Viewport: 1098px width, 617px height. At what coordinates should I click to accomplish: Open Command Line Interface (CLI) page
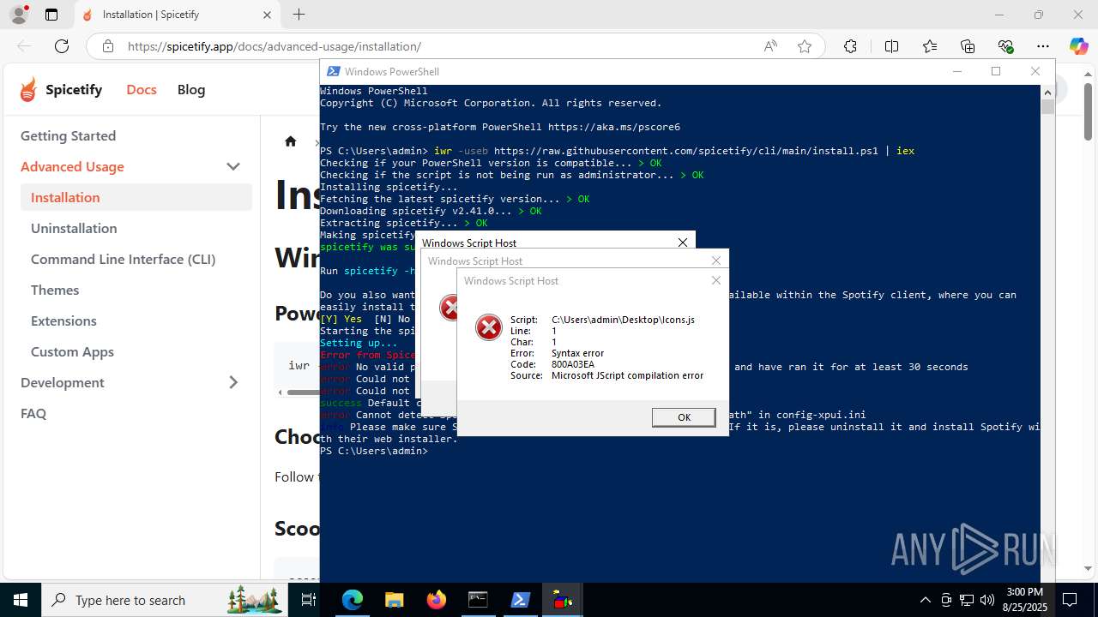(x=123, y=259)
